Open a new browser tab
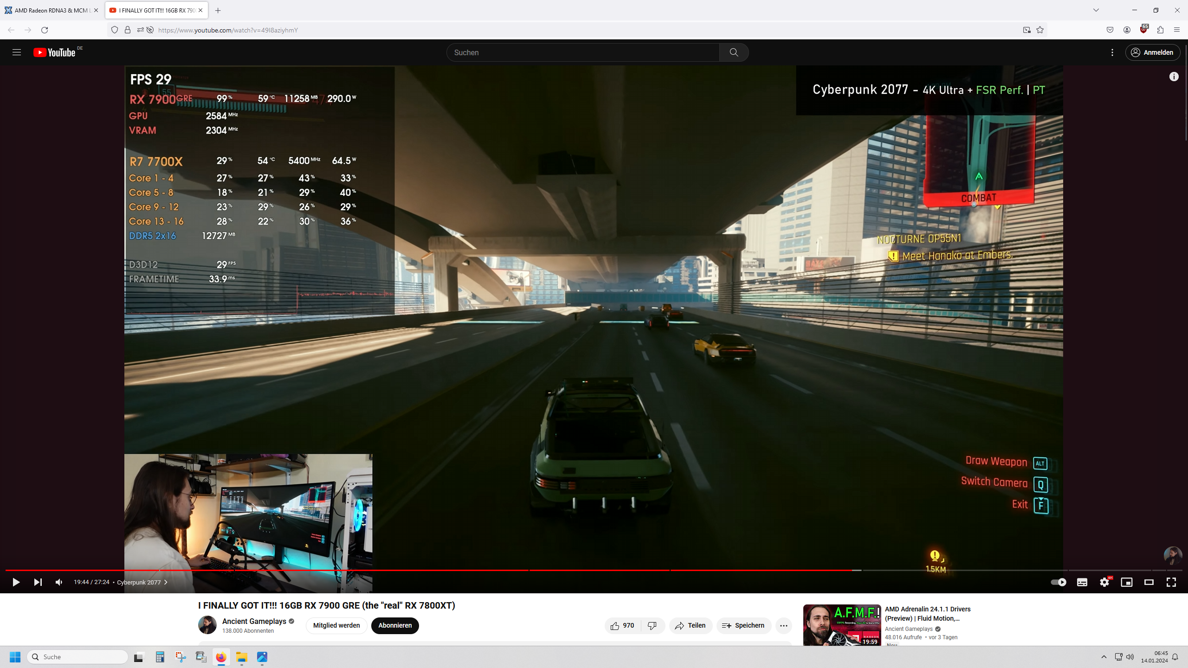Viewport: 1188px width, 668px height. tap(218, 10)
